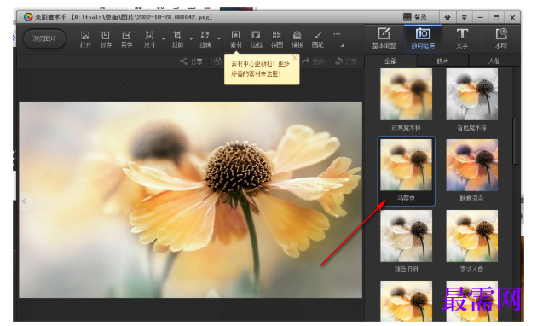Apply the 晚霞渲染 effect thumbnail

pos(471,171)
